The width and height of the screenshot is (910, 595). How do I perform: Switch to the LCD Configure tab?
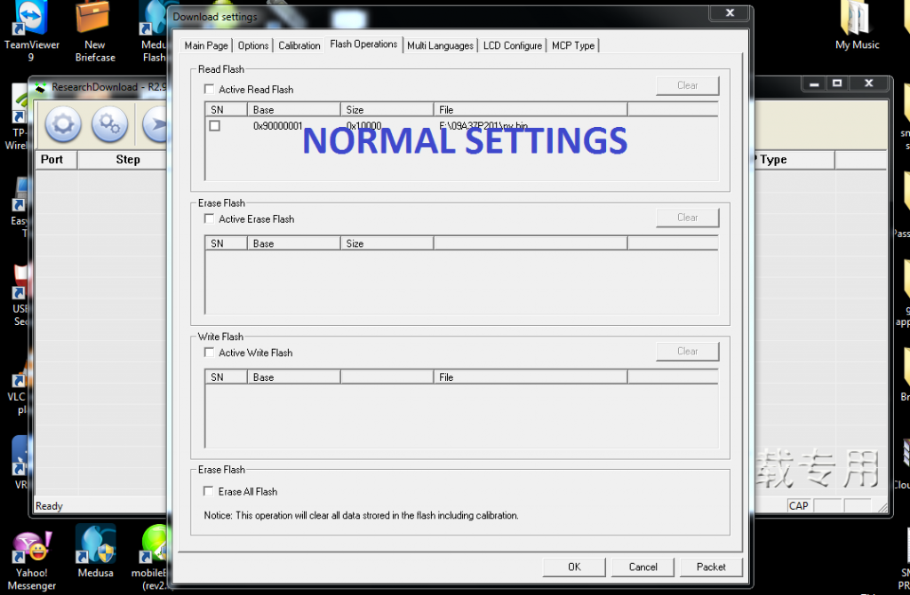point(512,46)
